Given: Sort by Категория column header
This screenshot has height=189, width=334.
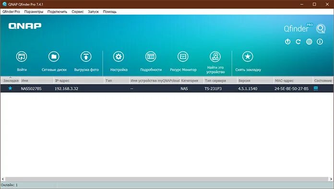Looking at the screenshot, I should tap(192, 81).
